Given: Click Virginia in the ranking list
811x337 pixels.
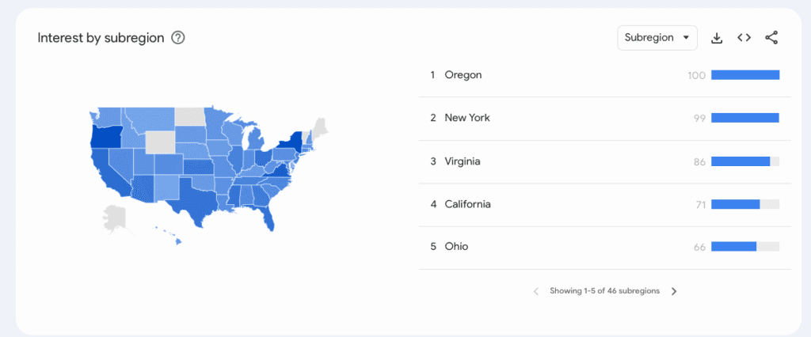Looking at the screenshot, I should (x=463, y=161).
